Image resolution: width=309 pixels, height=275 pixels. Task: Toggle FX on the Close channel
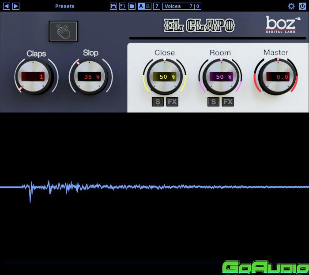(x=172, y=102)
